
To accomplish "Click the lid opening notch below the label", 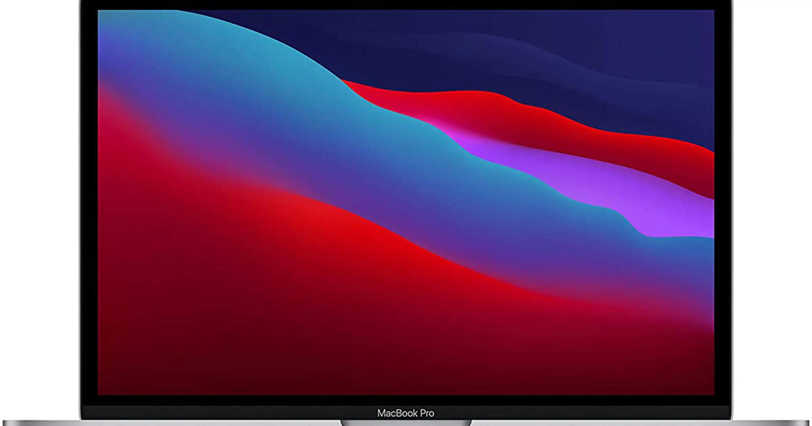I will pyautogui.click(x=406, y=423).
